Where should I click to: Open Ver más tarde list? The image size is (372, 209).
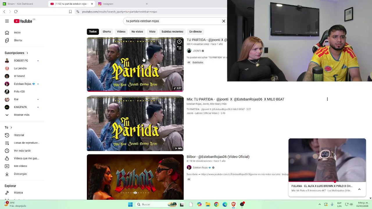(22, 151)
